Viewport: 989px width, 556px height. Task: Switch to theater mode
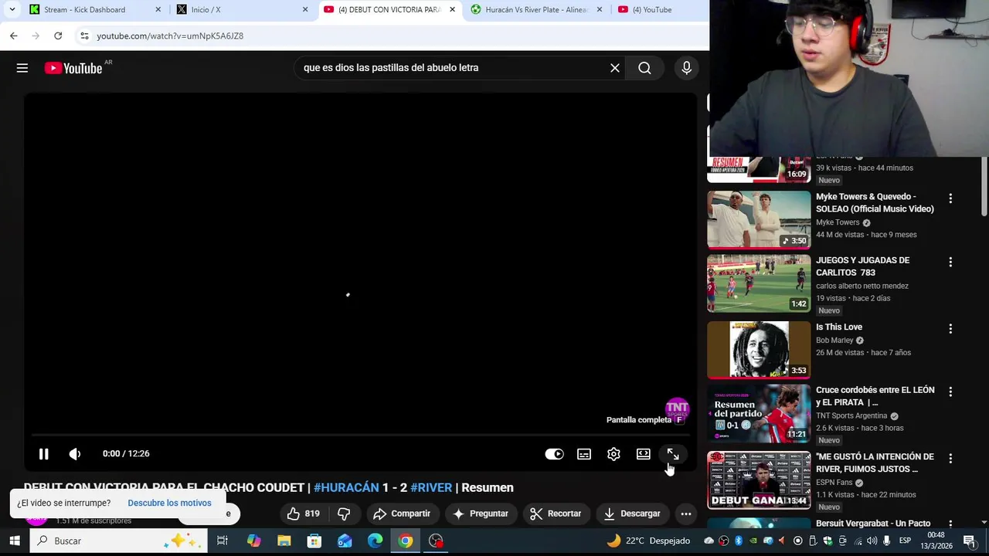643,454
